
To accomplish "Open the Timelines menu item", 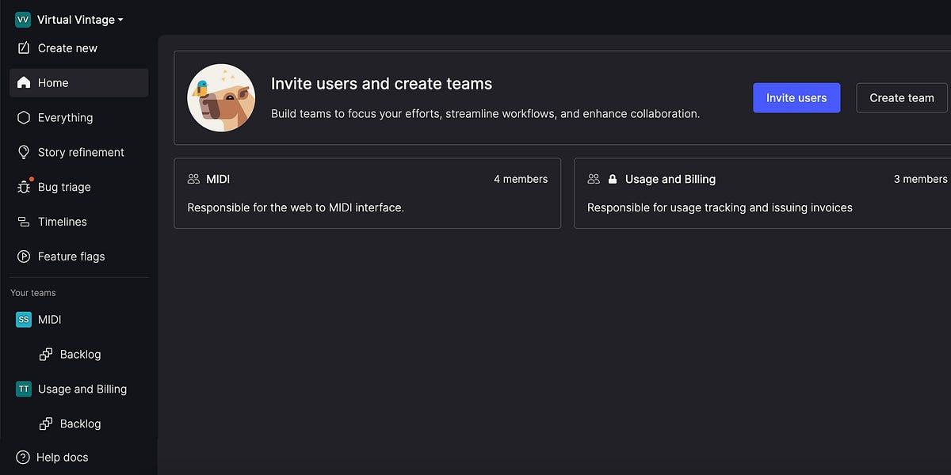I will (78, 222).
